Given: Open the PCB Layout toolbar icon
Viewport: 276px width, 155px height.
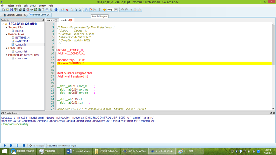Looking at the screenshot, I should pos(28,10).
